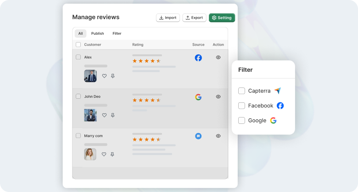Select all reviews with header Customer checkbox
This screenshot has width=358, height=192.
coord(78,45)
